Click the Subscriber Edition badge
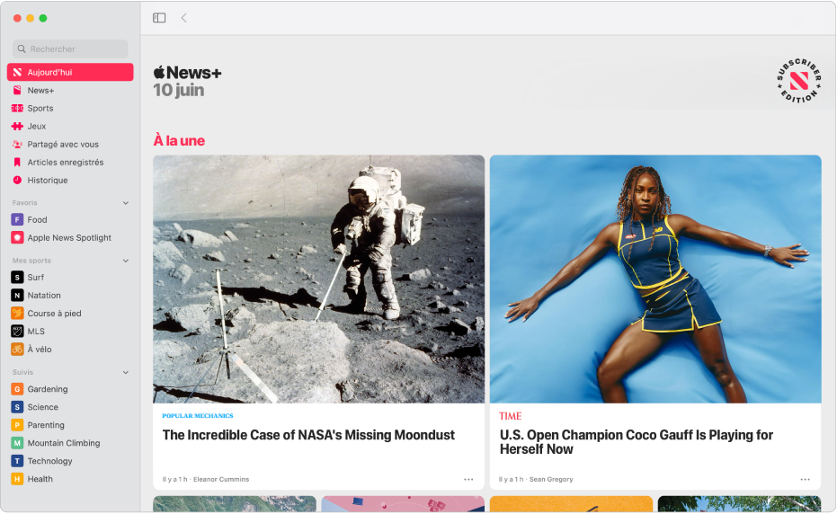The image size is (837, 514). click(798, 81)
